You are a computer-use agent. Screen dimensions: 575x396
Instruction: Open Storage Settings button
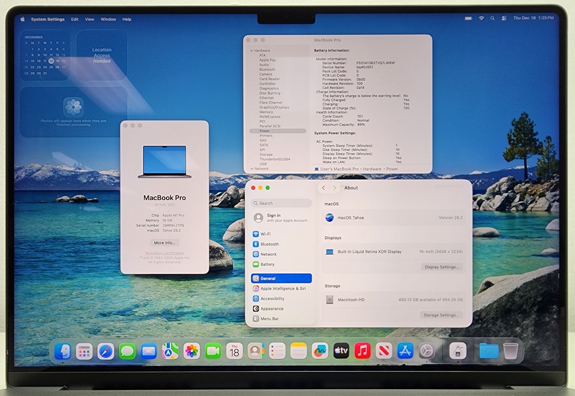click(441, 315)
